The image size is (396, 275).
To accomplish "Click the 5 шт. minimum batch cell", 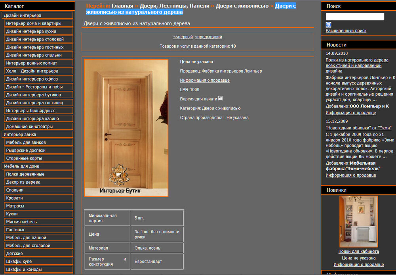I will pos(157,218).
